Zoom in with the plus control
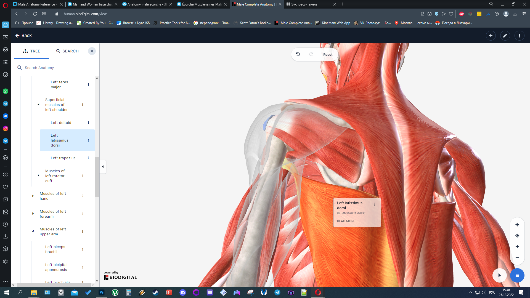The height and width of the screenshot is (298, 530). tap(517, 247)
